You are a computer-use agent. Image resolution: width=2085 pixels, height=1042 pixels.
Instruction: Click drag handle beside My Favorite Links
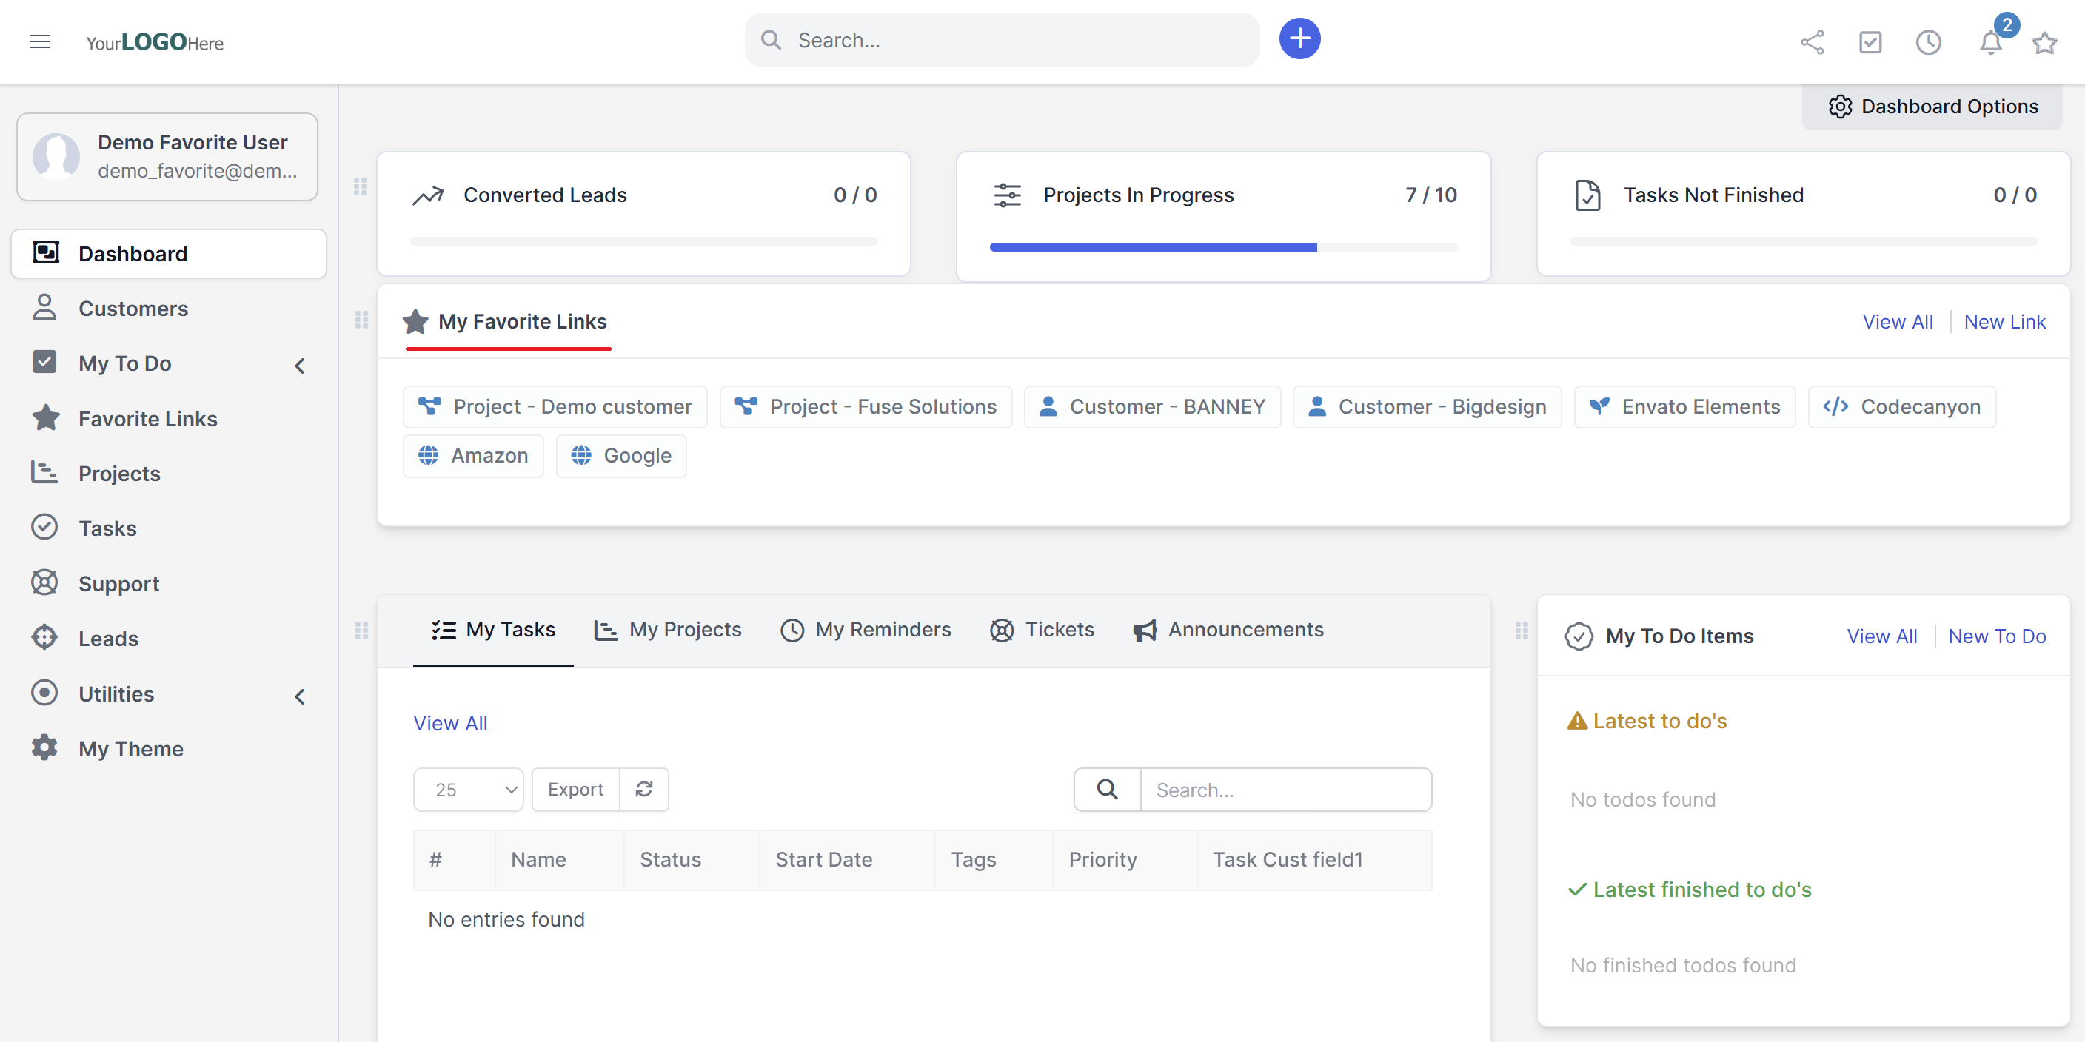361,320
